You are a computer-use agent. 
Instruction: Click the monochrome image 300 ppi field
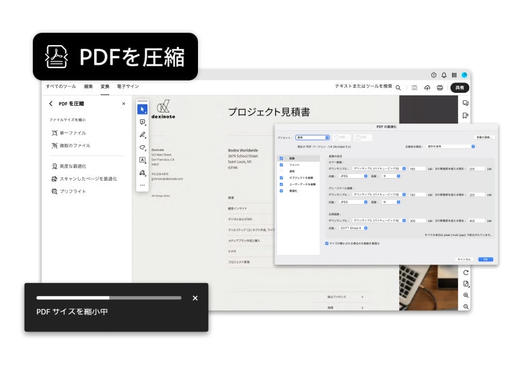point(417,221)
